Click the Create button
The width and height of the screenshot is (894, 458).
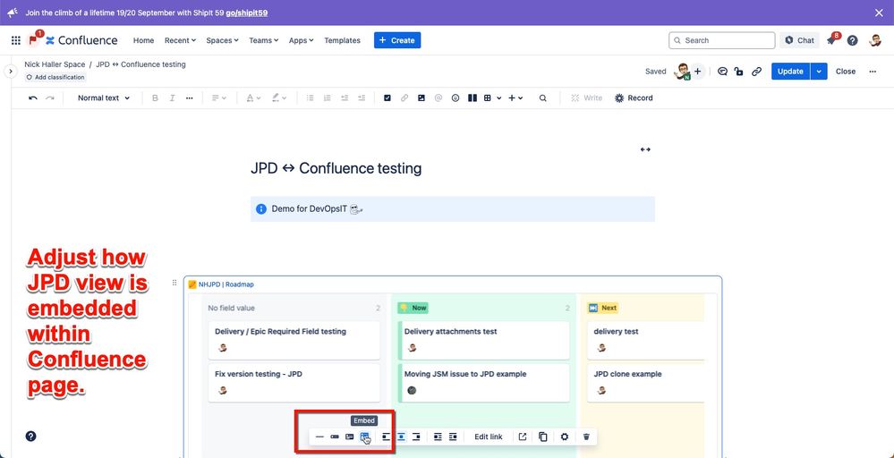point(396,40)
